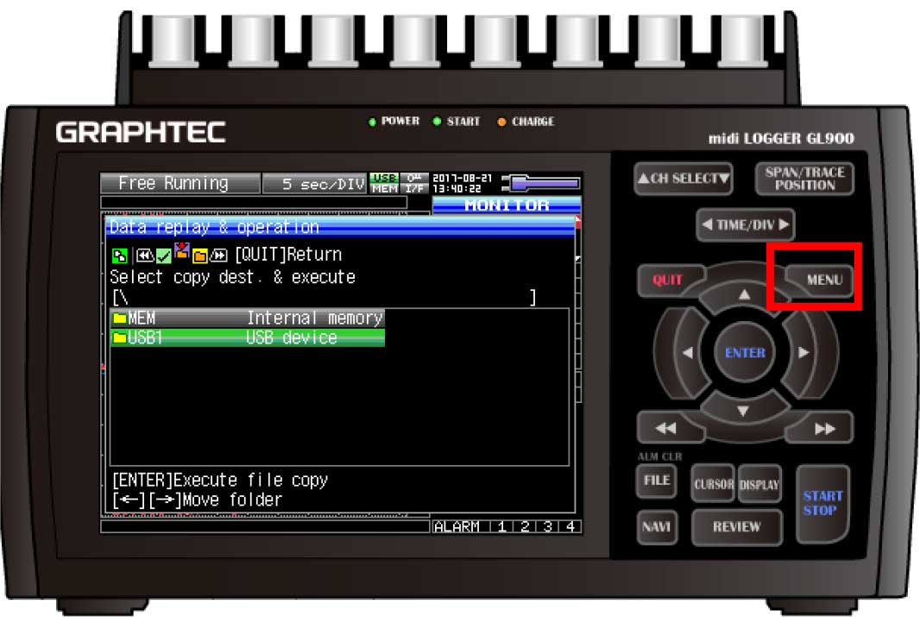This screenshot has height=617, width=920.
Task: Click the USB MEM status indicator
Action: (x=384, y=183)
